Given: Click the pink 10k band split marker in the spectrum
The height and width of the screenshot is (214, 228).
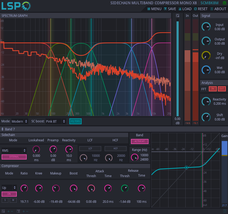Looking at the screenshot, I should (x=152, y=67).
